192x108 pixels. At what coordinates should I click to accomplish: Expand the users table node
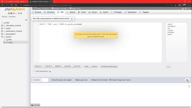[x=4, y=43]
